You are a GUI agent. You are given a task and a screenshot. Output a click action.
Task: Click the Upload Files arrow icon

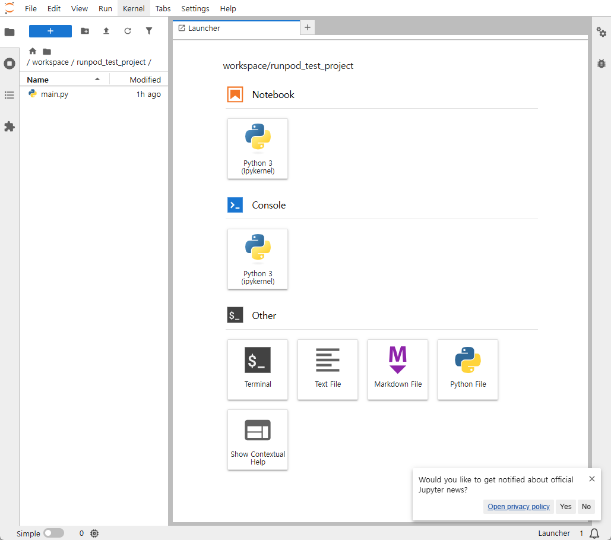coord(106,31)
